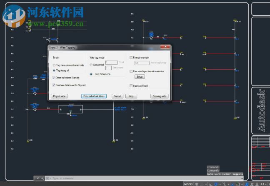Open wire layer format Setup
270x186 pixels.
[x=140, y=77]
